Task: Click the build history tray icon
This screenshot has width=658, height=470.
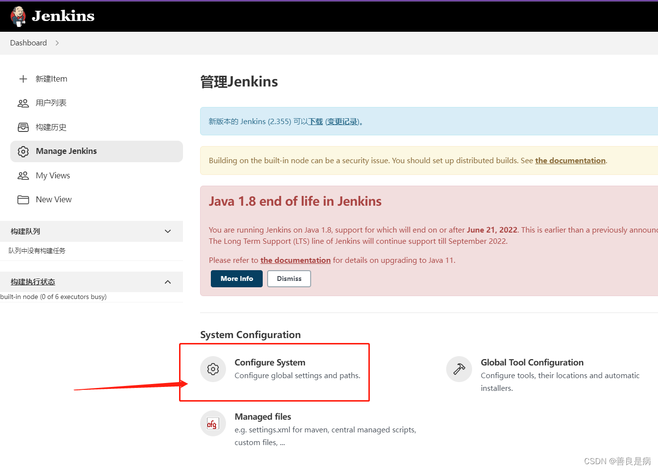Action: (23, 127)
